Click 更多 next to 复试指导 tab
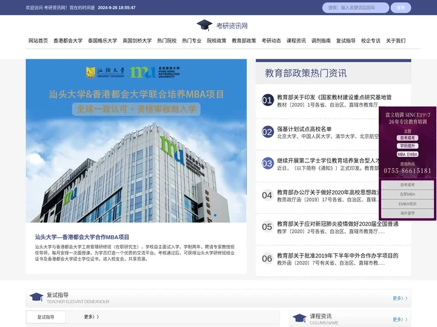The height and width of the screenshot is (327, 437). point(91,317)
